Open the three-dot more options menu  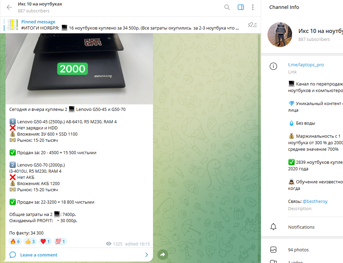click(x=253, y=7)
